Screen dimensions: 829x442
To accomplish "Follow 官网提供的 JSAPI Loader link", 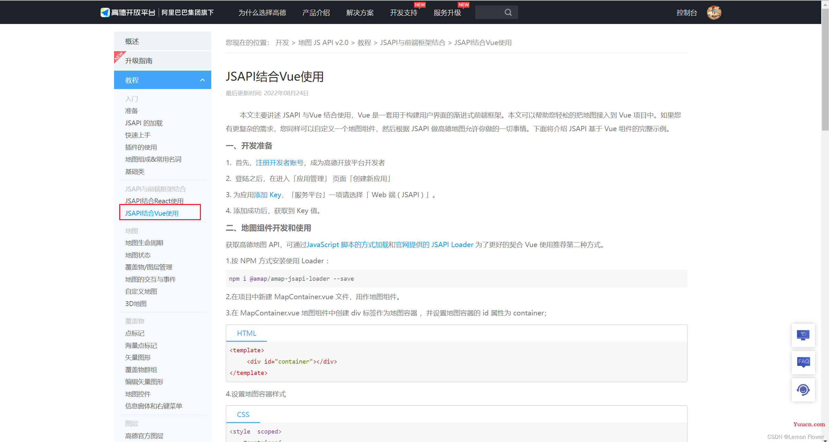I will (434, 244).
